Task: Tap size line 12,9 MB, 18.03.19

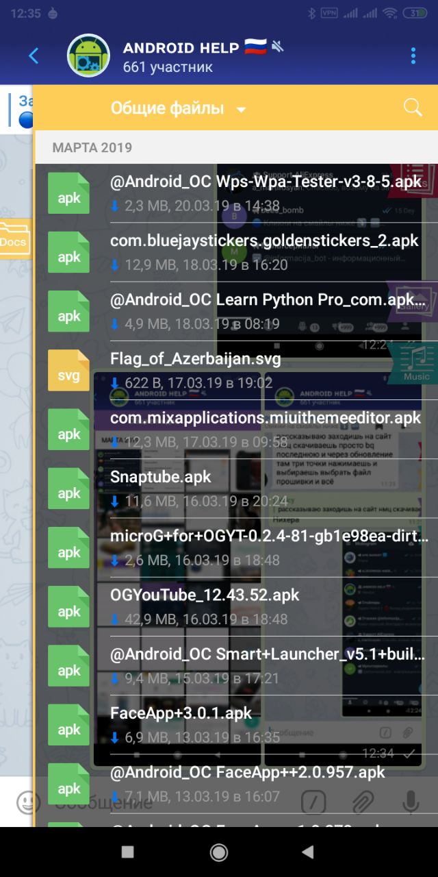Action: [x=199, y=264]
